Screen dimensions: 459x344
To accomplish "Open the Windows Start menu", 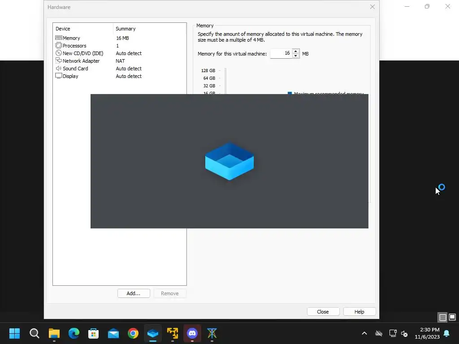I will [x=14, y=333].
